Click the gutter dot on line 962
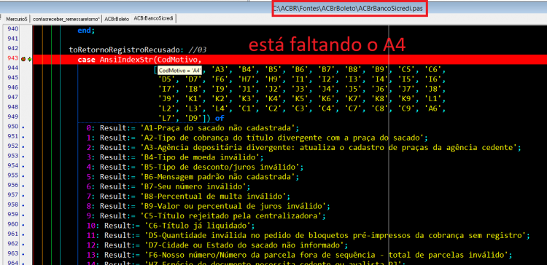Image resolution: width=547 pixels, height=265 pixels. [x=23, y=244]
